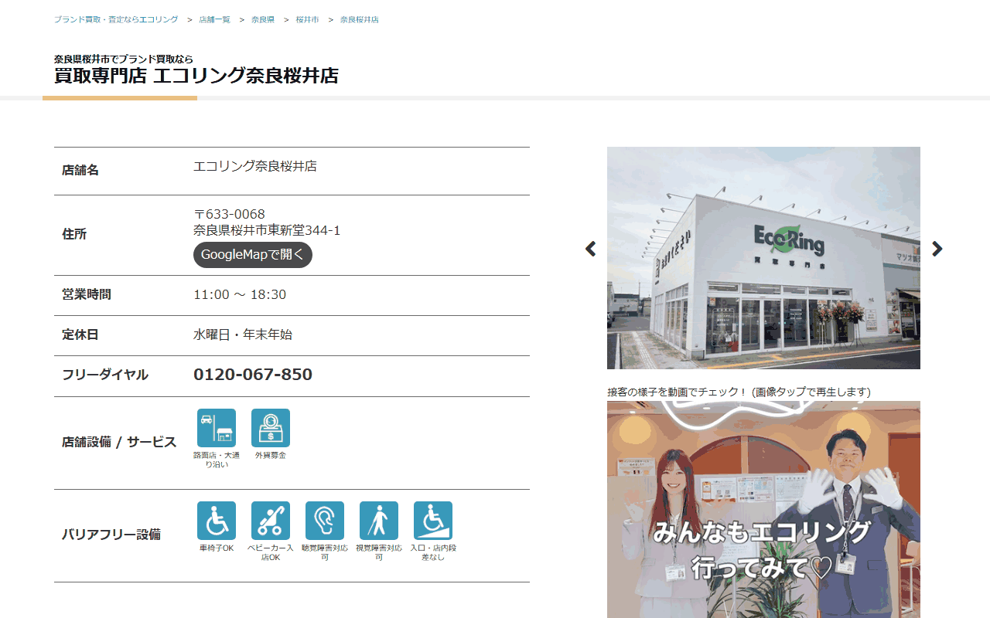Open the 桜井市 breadcrumb link

click(x=307, y=19)
